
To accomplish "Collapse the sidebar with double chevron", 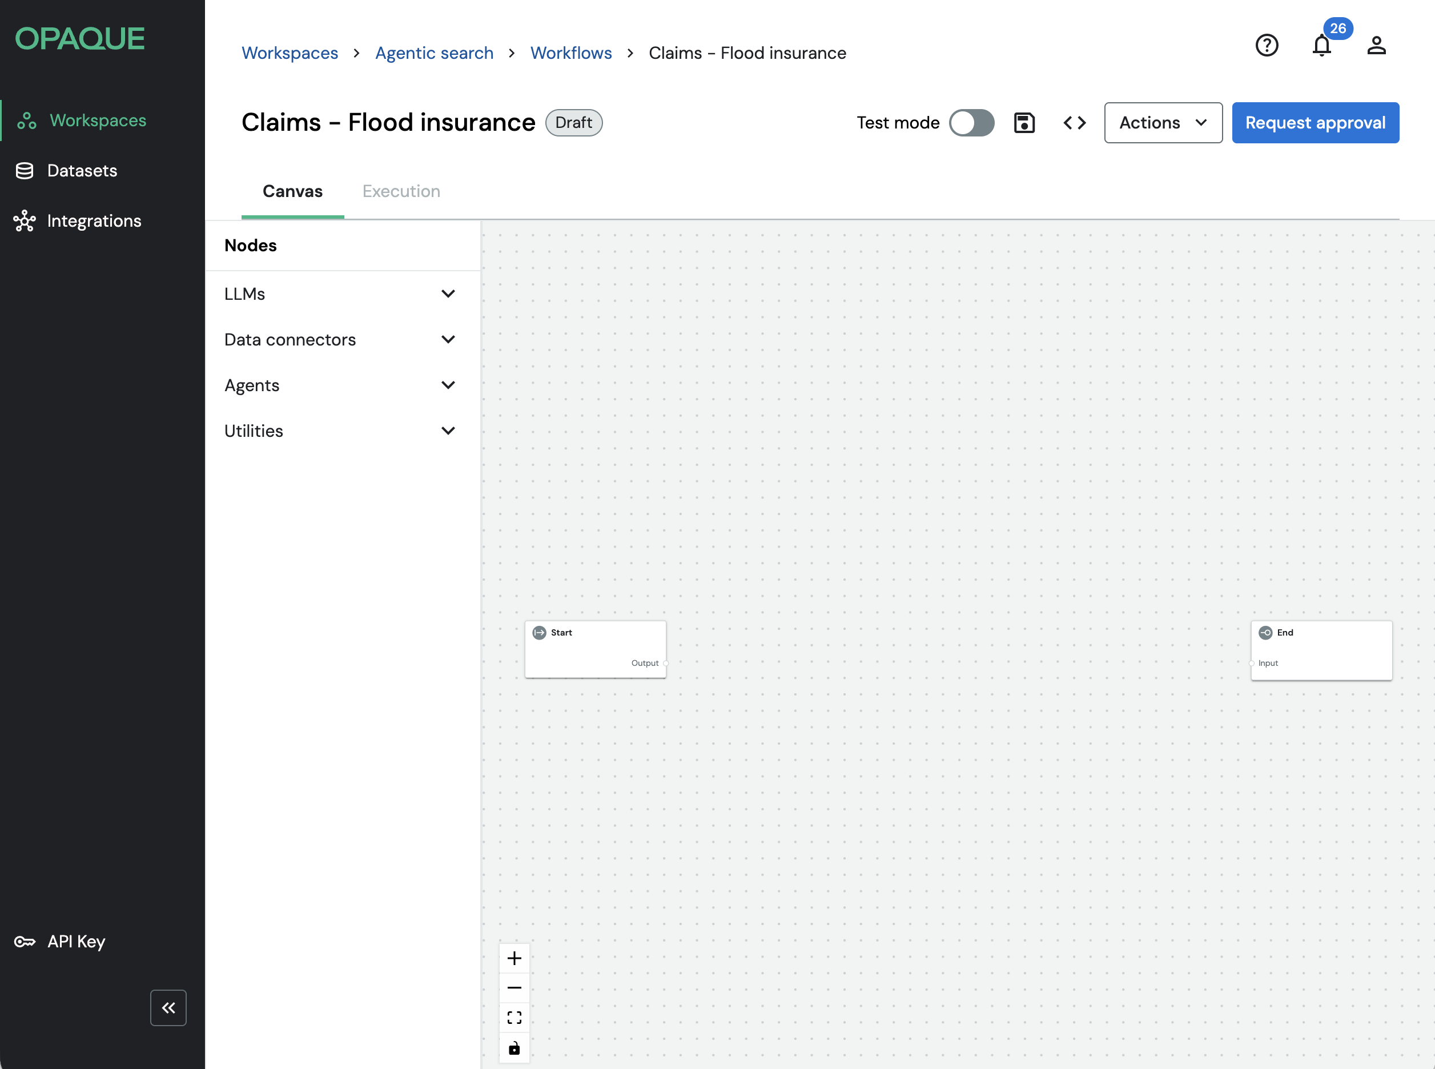I will click(x=168, y=1007).
